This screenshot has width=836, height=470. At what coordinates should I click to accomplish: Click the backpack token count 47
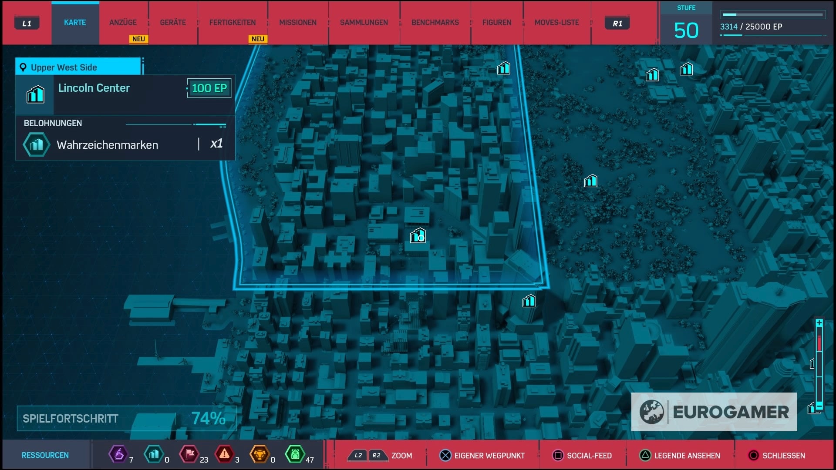310,460
